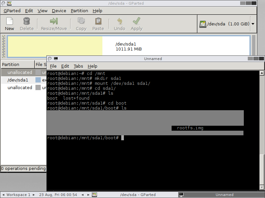Viewport: 265px width, 198px height.
Task: Open the Partition menu
Action: 79,11
